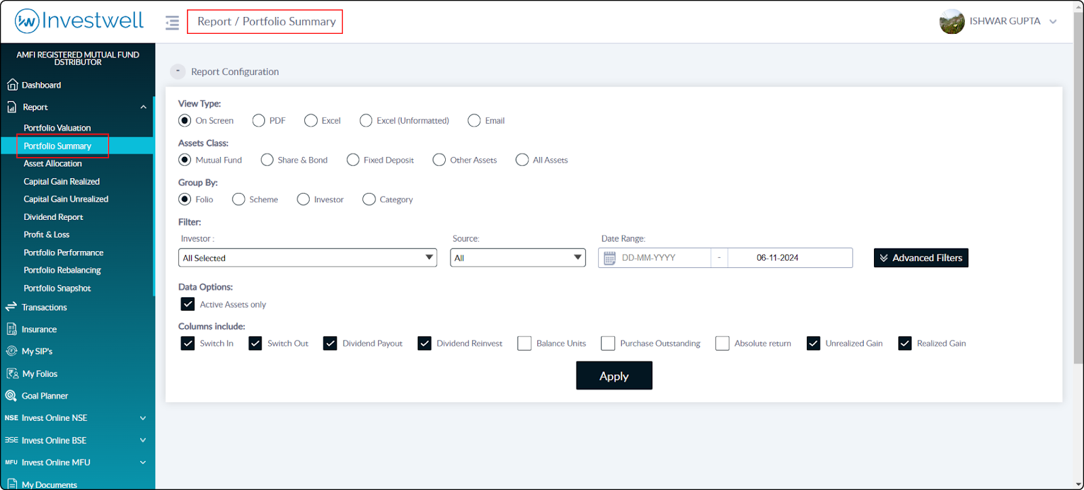Image resolution: width=1084 pixels, height=490 pixels.
Task: Click the Dashboard home icon
Action: click(12, 85)
